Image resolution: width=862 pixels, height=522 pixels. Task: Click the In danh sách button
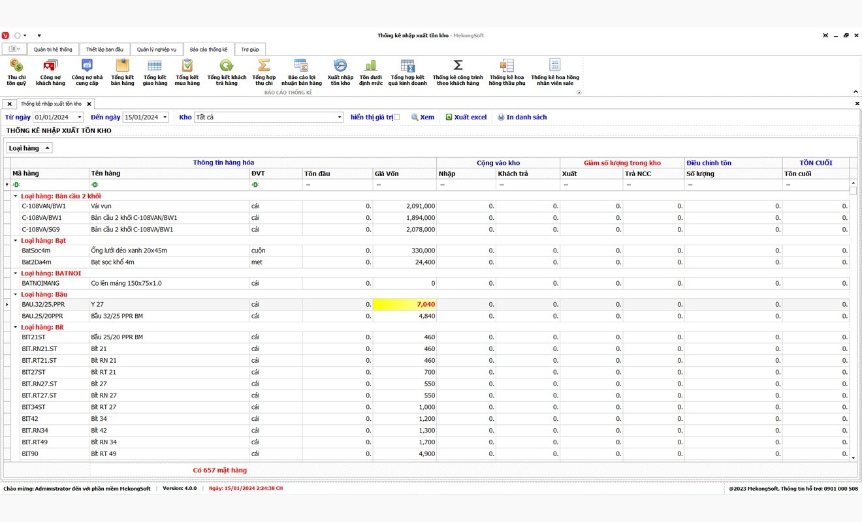[x=522, y=117]
